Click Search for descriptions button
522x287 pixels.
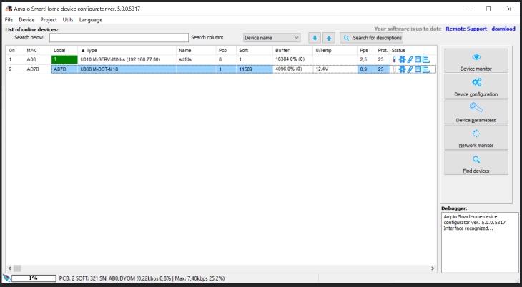click(x=372, y=38)
